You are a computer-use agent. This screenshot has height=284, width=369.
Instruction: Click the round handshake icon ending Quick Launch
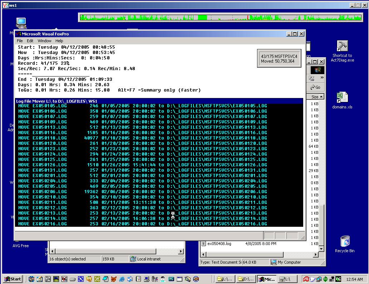196,279
